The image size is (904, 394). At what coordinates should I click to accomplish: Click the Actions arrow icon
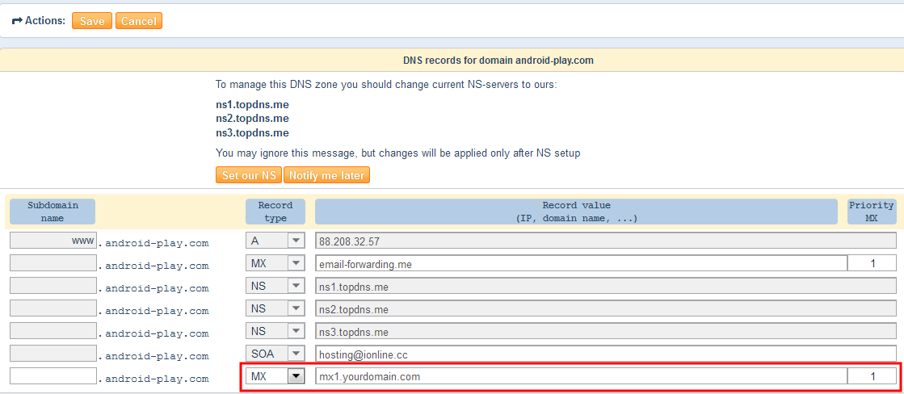coord(16,21)
